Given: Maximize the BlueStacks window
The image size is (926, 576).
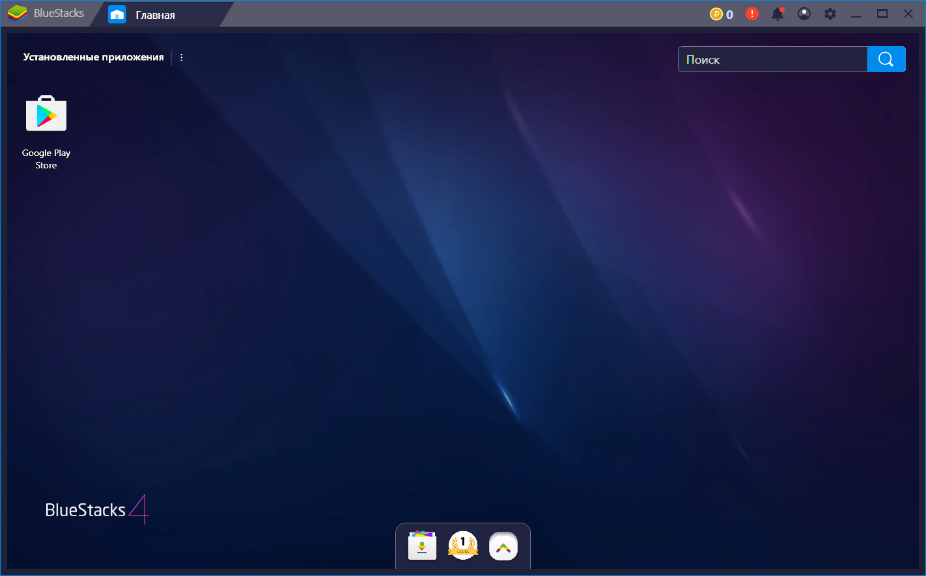Looking at the screenshot, I should point(882,14).
